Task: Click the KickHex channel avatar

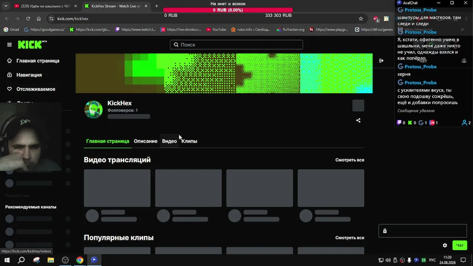Action: (x=93, y=109)
